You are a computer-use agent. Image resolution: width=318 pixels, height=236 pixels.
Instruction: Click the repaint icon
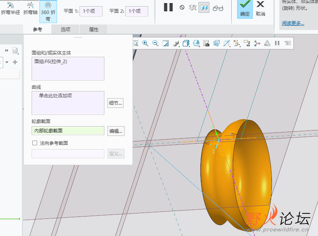166,43
